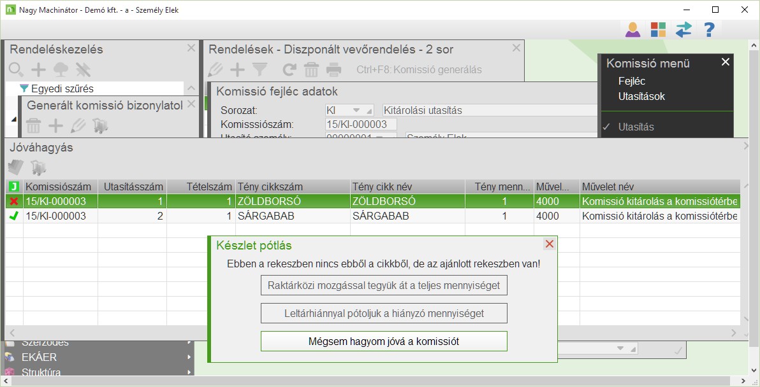Screen dimensions: 760x387
Task: Sort by Tételszám column header
Action: [x=201, y=186]
